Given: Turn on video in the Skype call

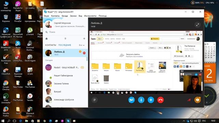Looking at the screenshot, I should pyautogui.click(x=131, y=100).
